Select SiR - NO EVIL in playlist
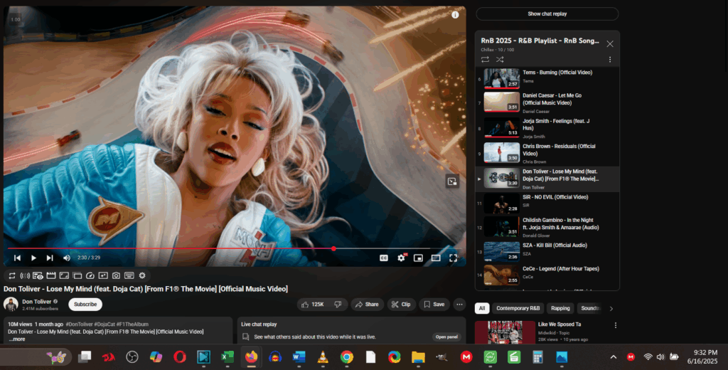This screenshot has width=728, height=370. click(547, 203)
